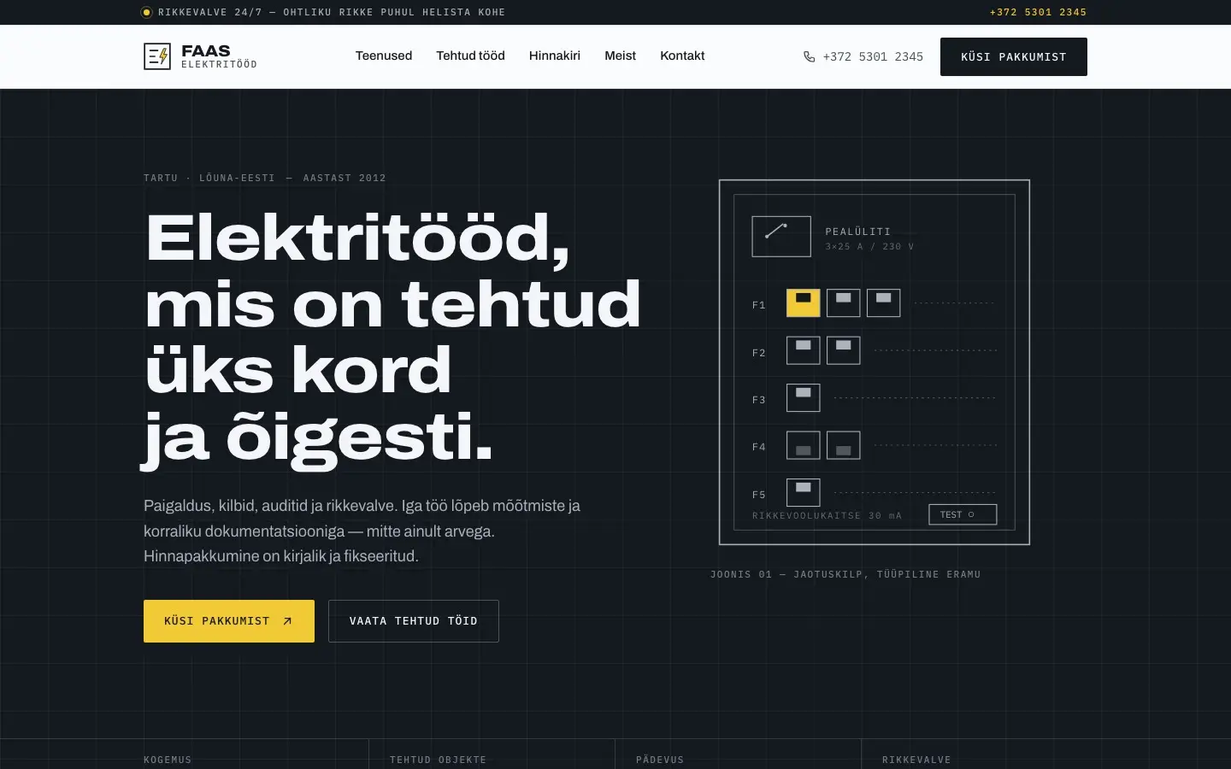Click the second breaker in row F1
The height and width of the screenshot is (769, 1231).
coord(844,302)
